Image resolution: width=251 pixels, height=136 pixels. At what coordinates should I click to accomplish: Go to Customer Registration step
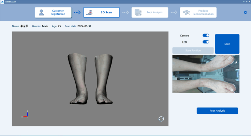coord(53,12)
